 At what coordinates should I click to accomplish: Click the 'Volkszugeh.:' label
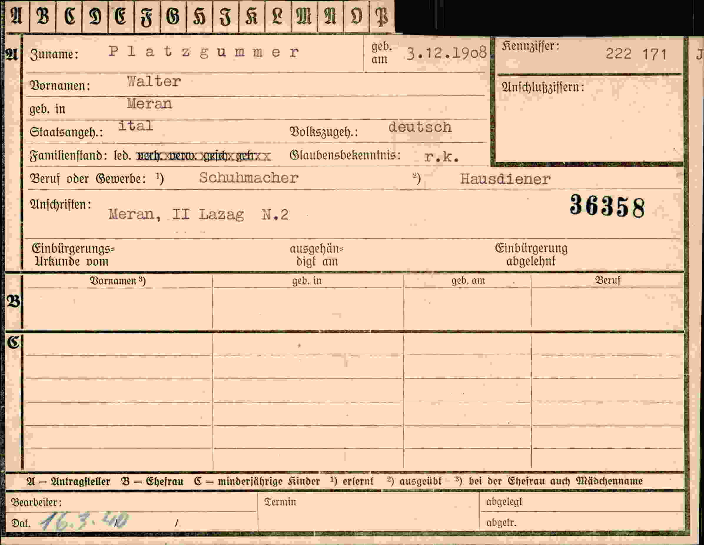coord(324,132)
